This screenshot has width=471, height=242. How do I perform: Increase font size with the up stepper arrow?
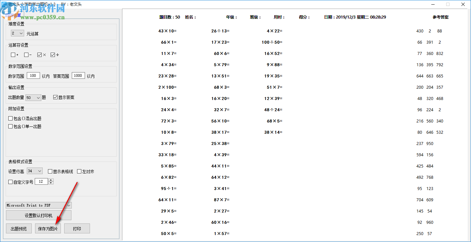[51, 180]
